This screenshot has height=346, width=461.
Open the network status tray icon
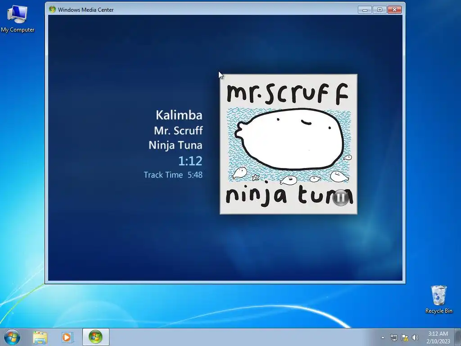(393, 337)
